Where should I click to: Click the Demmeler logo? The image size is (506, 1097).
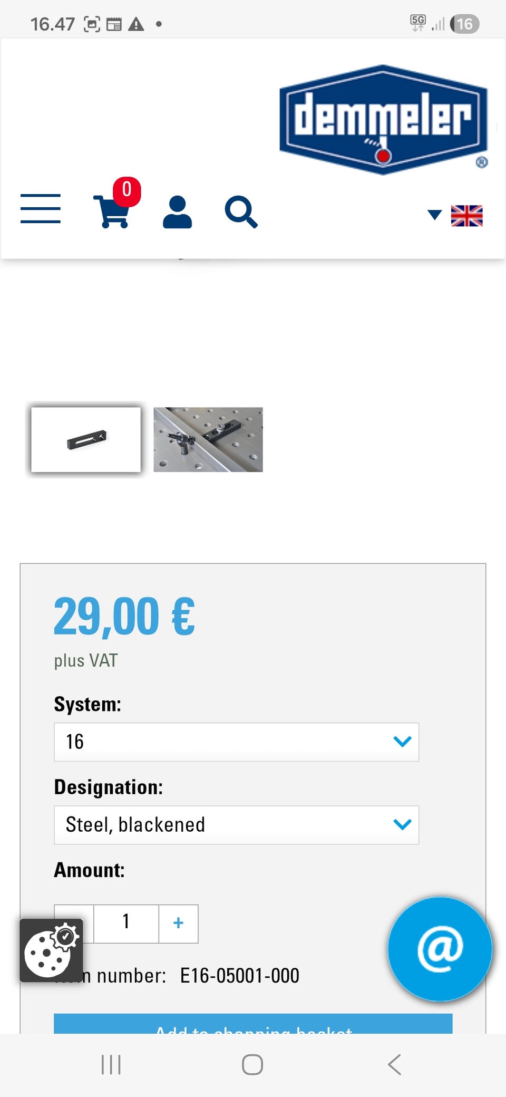coord(383,120)
